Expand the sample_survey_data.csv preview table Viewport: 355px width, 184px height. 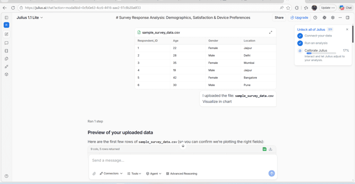(x=270, y=32)
